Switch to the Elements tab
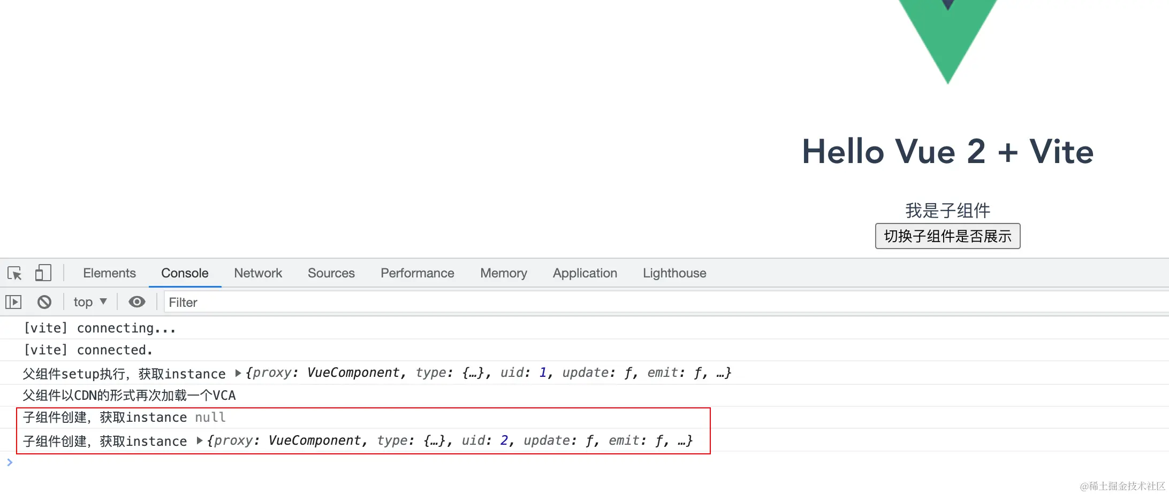This screenshot has height=495, width=1169. click(109, 273)
